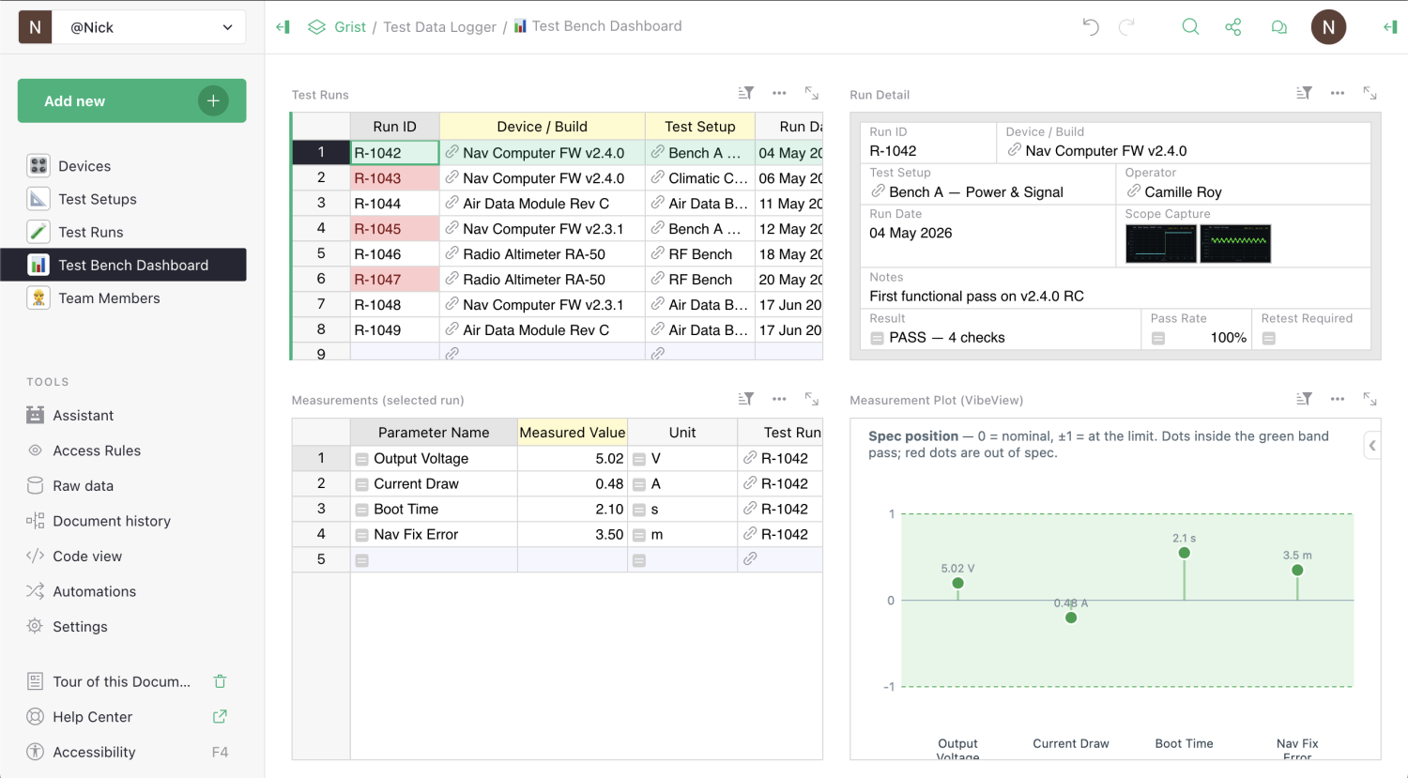Open the waveform scope capture thumbnail
Image resolution: width=1408 pixels, height=778 pixels.
(1236, 243)
